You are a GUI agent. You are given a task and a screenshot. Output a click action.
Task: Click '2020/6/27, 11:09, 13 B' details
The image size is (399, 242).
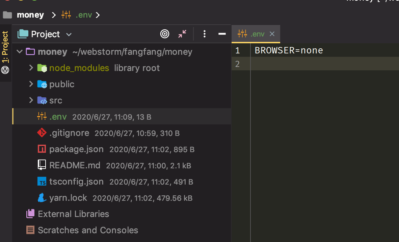pyautogui.click(x=112, y=117)
